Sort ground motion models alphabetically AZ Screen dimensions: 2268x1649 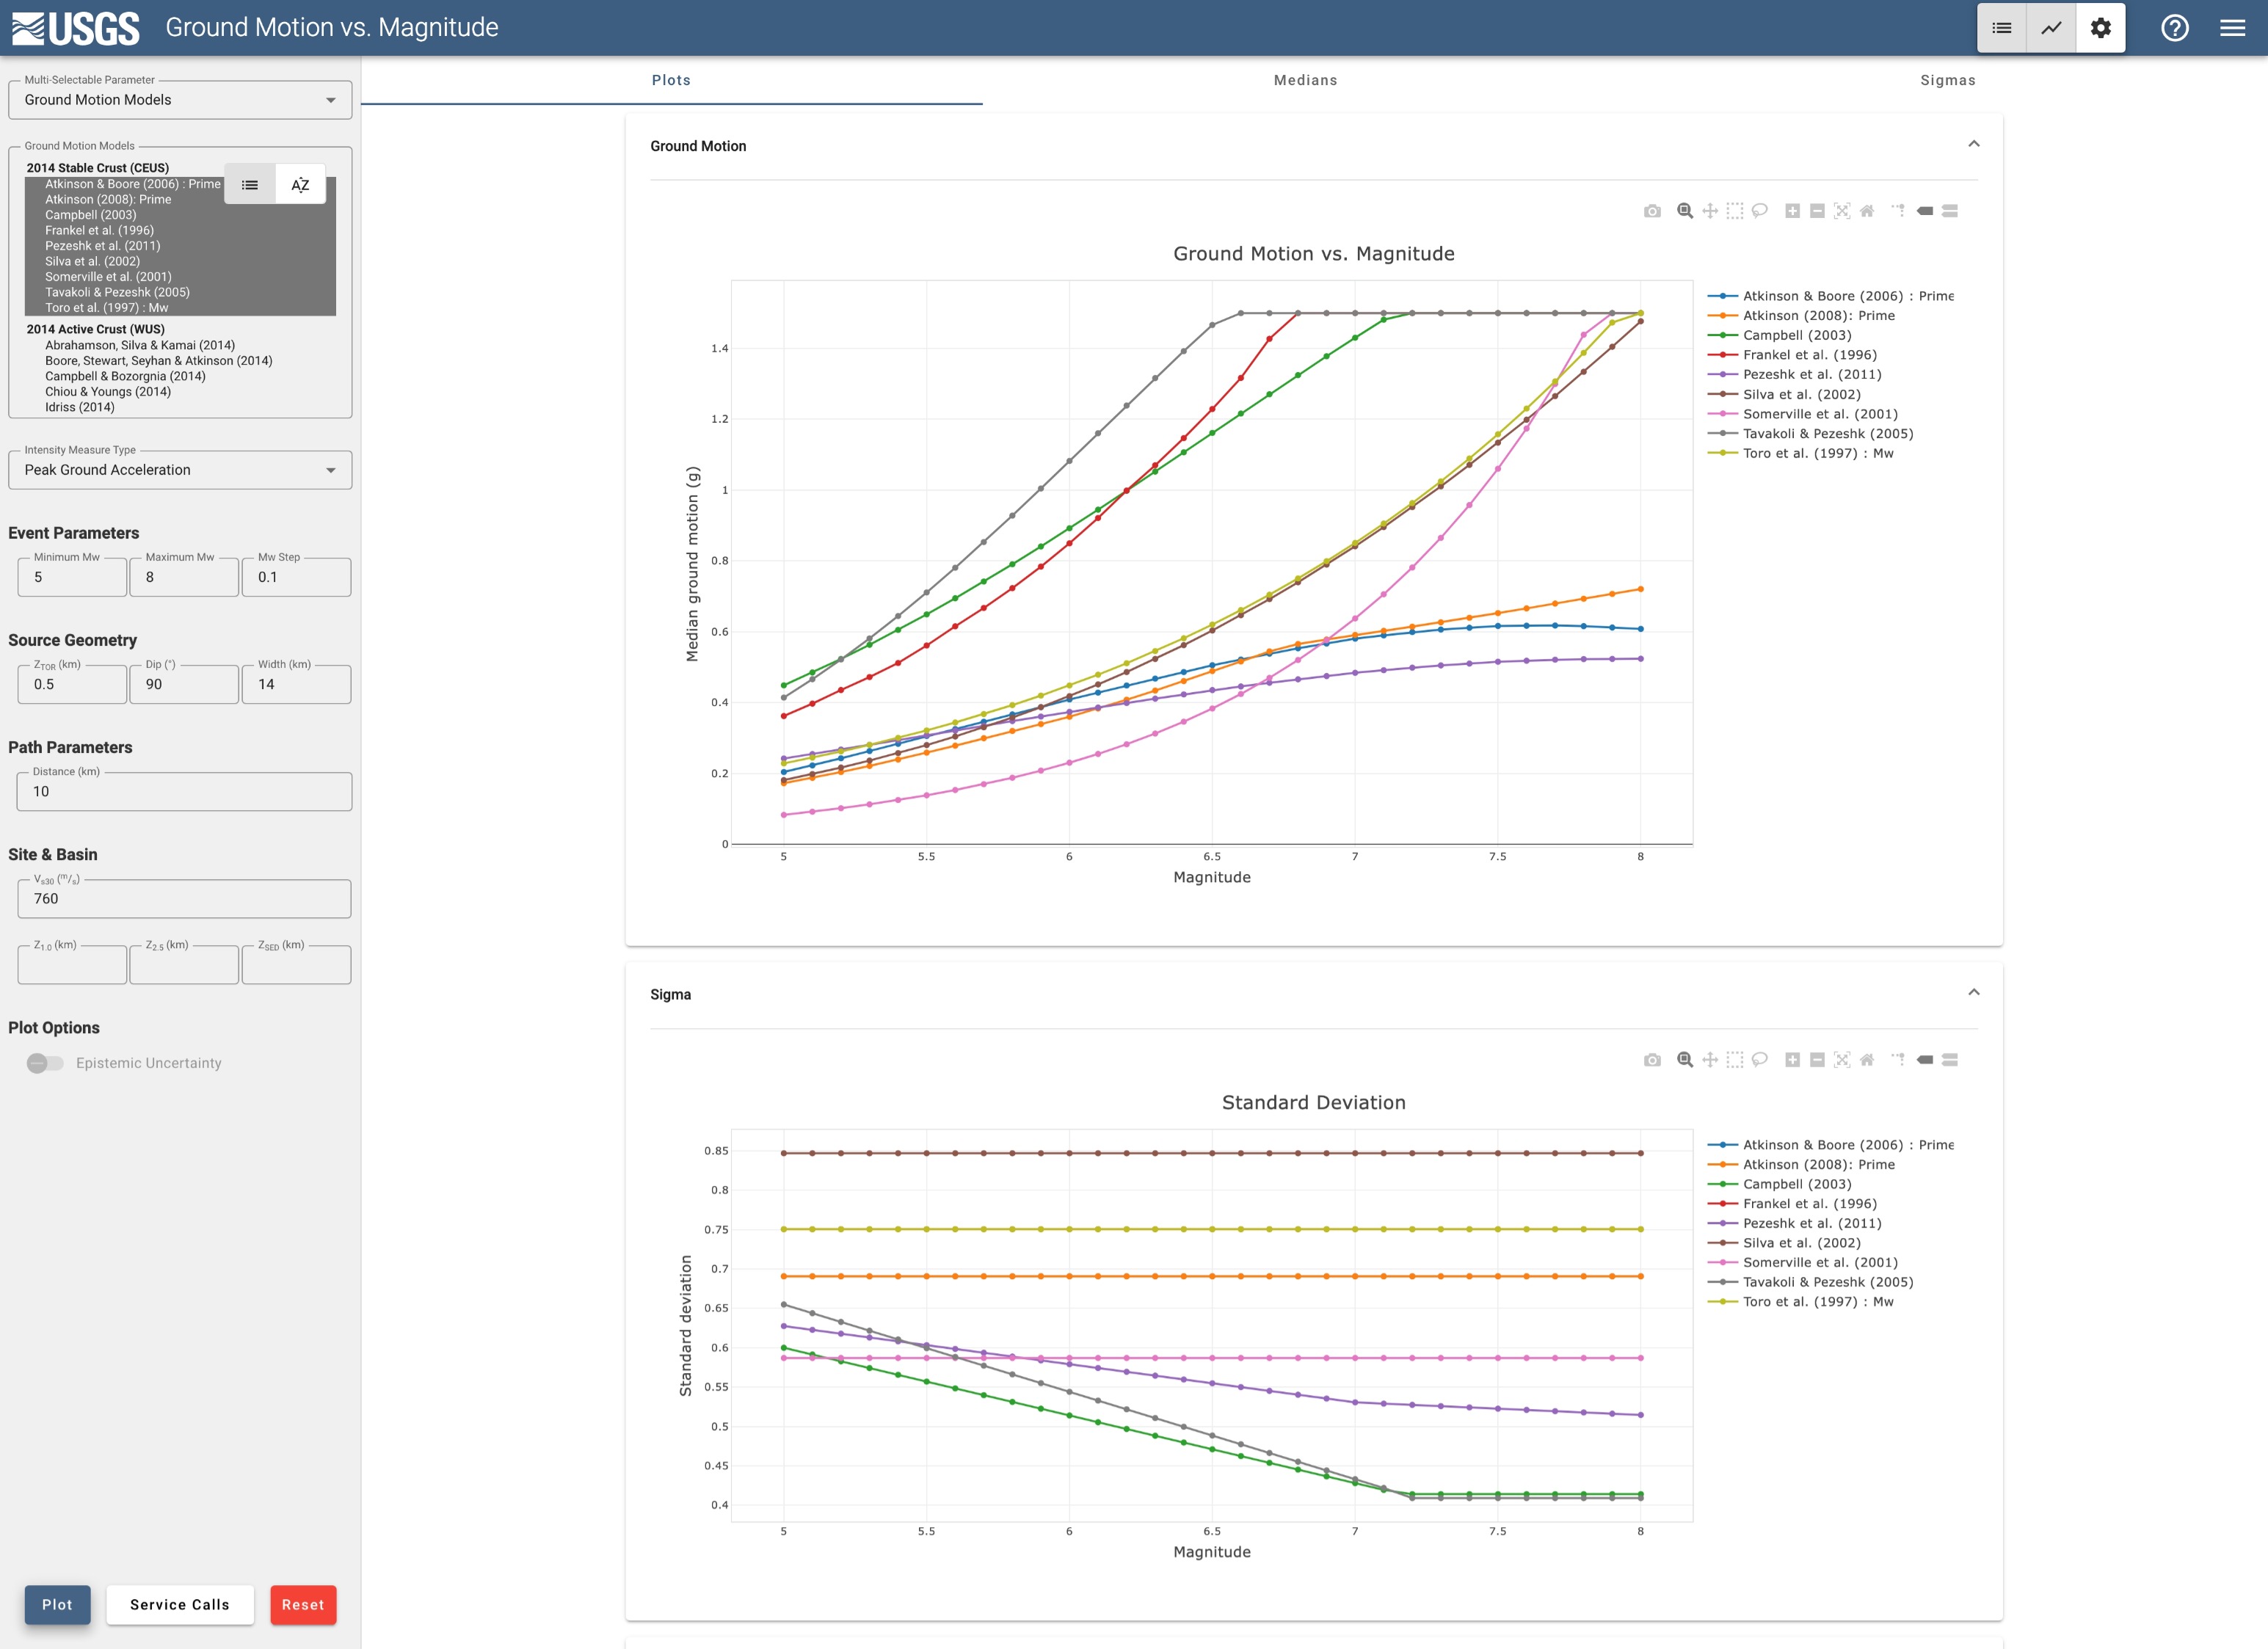300,185
